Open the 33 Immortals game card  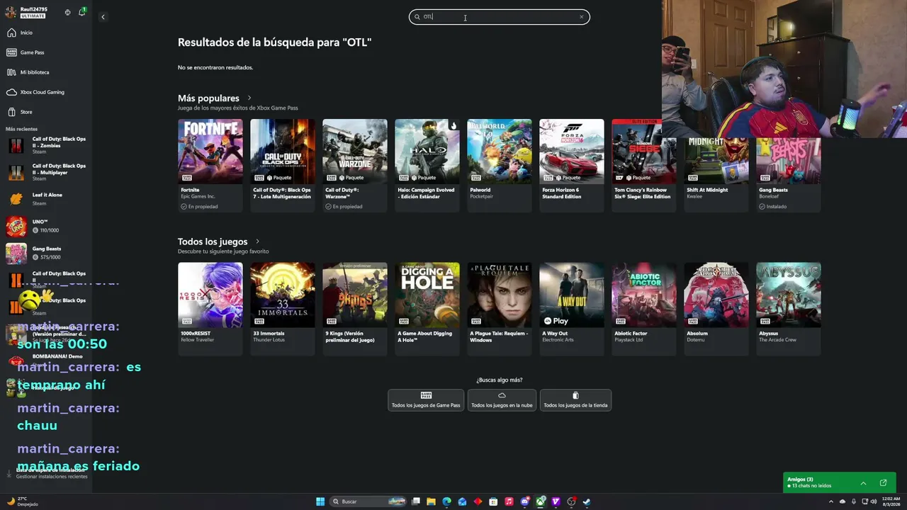tap(282, 308)
